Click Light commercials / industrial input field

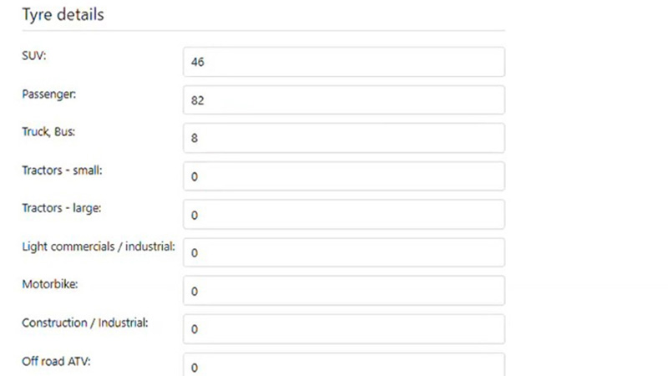pos(343,253)
